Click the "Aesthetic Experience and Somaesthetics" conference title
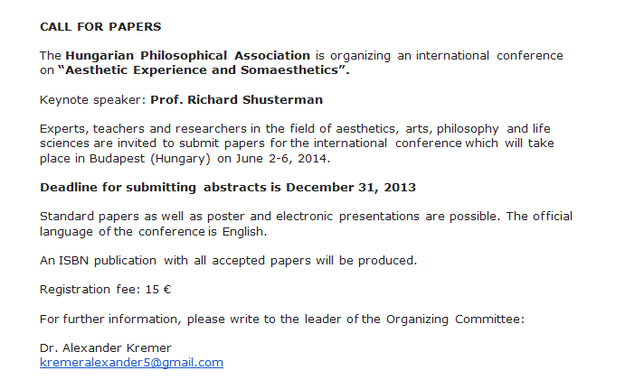 point(209,70)
